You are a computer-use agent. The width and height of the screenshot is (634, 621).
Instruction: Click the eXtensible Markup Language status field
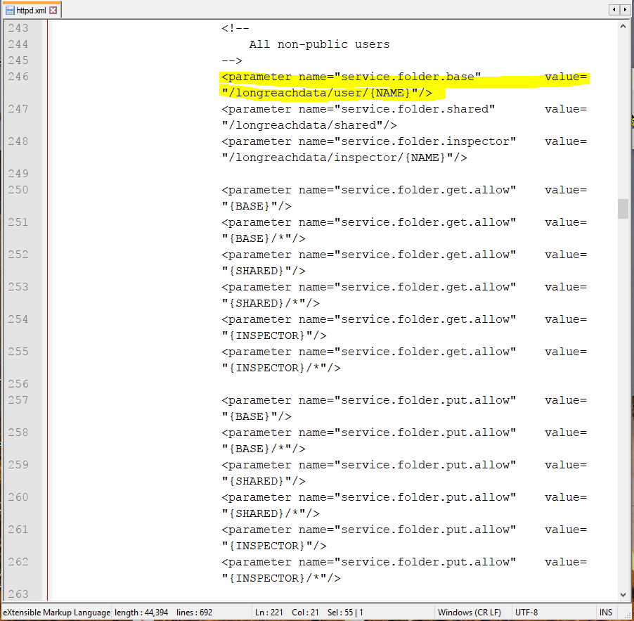(x=56, y=612)
